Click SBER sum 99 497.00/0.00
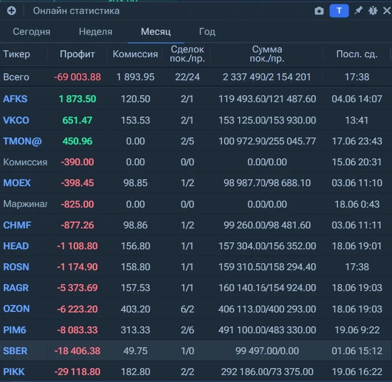The width and height of the screenshot is (392, 382). 267,351
